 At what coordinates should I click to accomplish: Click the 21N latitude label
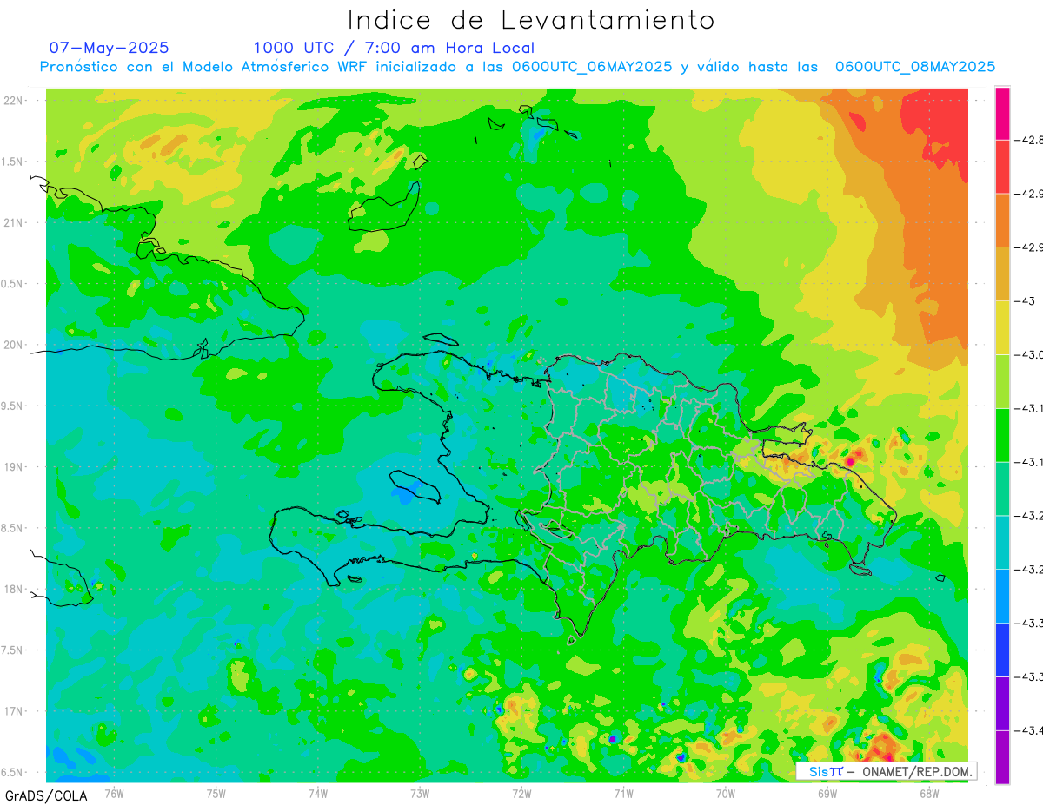pos(15,223)
